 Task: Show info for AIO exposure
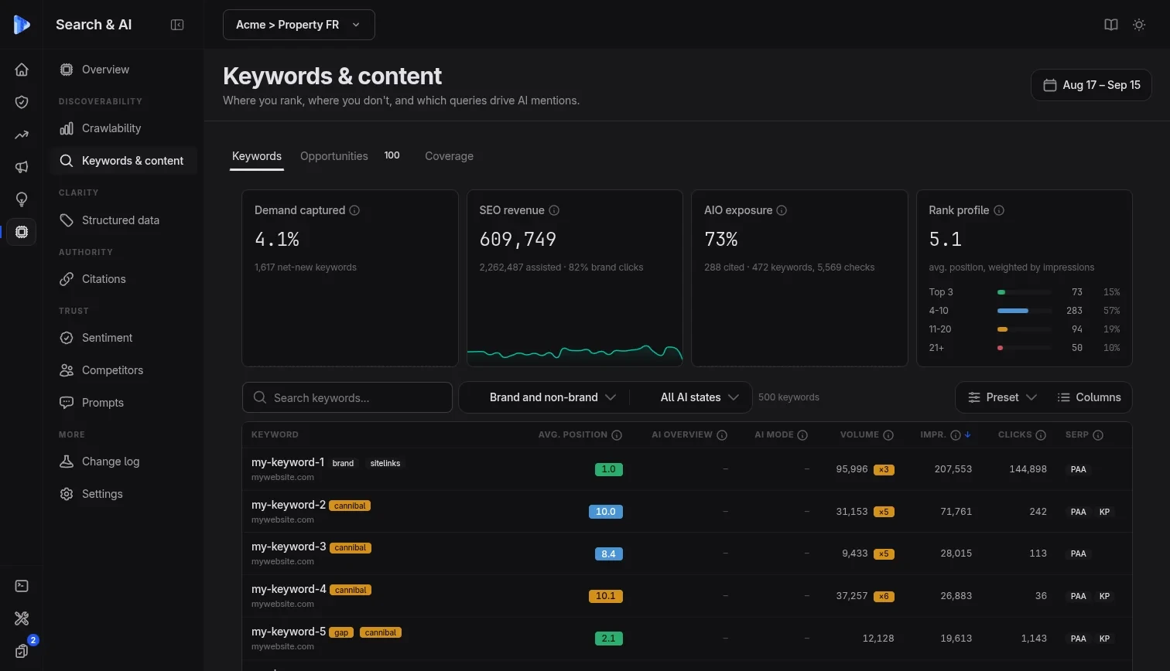(782, 210)
